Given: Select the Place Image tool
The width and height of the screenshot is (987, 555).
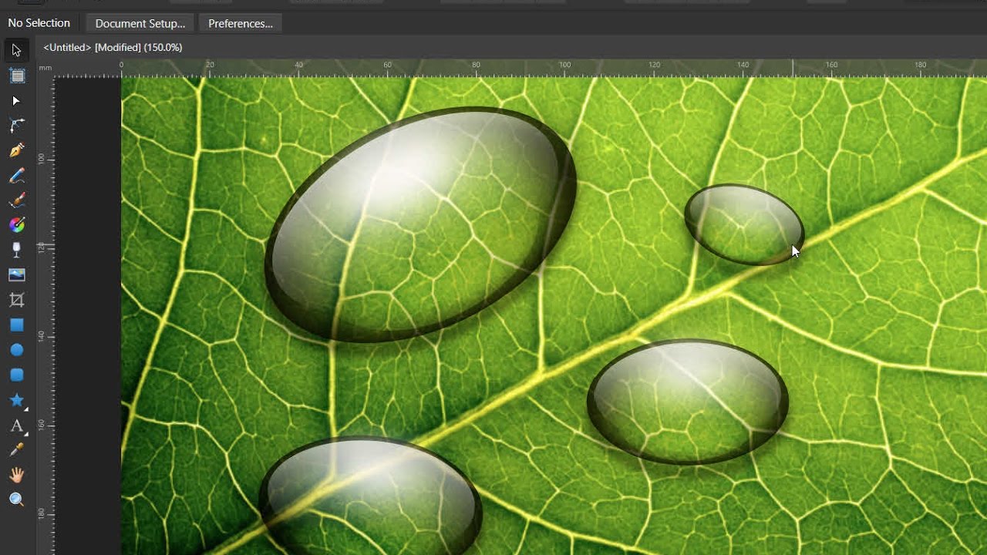Looking at the screenshot, I should tap(16, 275).
